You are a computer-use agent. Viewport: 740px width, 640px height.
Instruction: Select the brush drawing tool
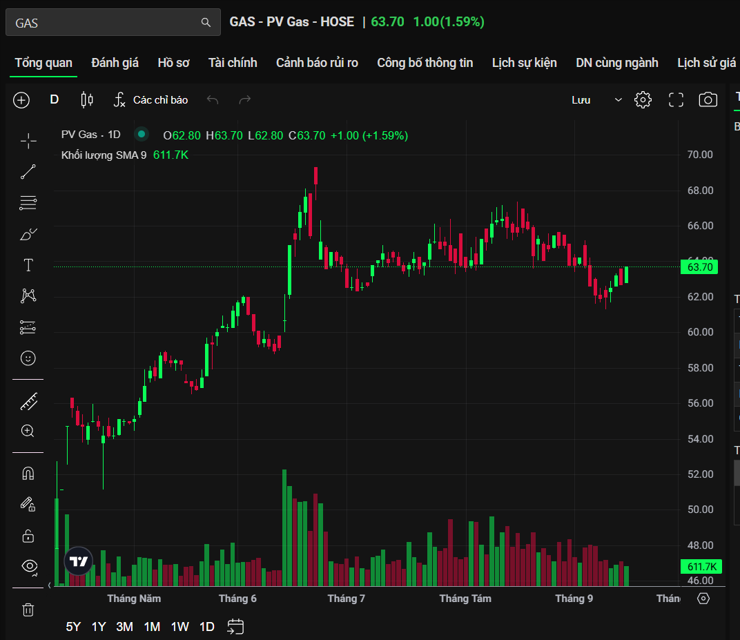[28, 234]
